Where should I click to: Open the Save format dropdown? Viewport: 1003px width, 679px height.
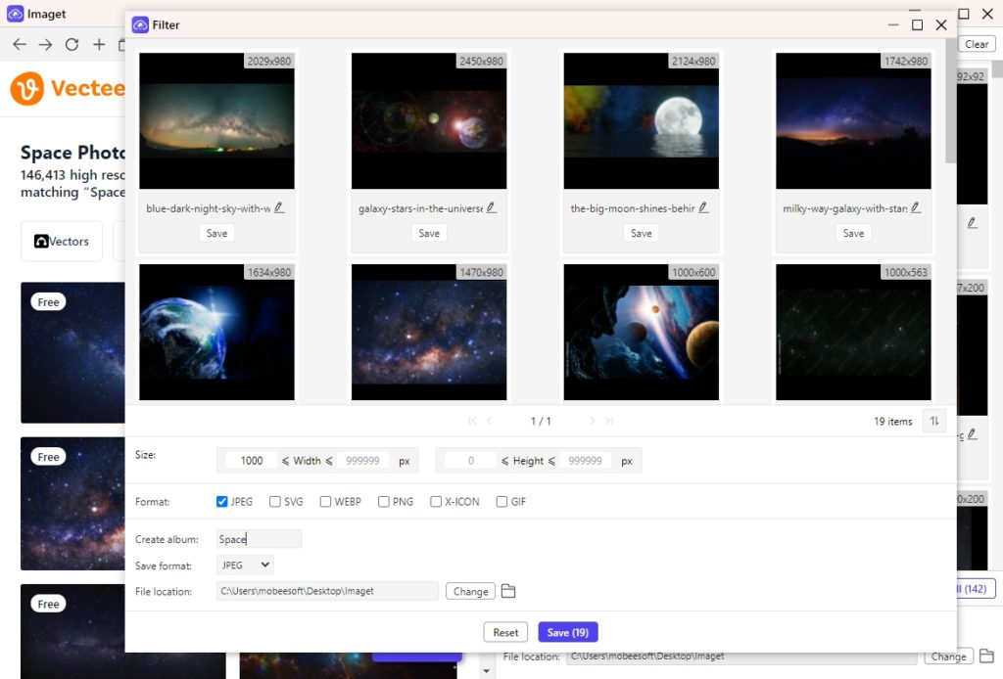[244, 565]
